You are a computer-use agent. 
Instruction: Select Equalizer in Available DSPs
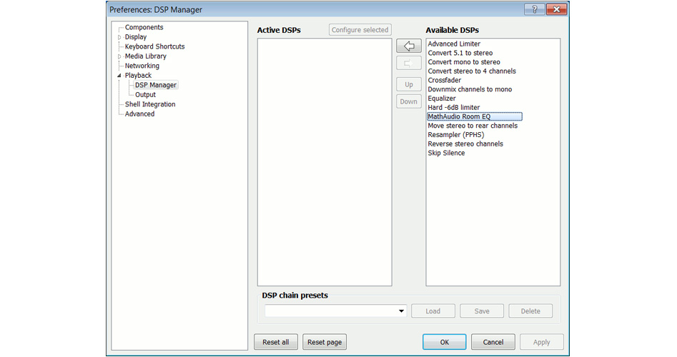[x=441, y=98]
